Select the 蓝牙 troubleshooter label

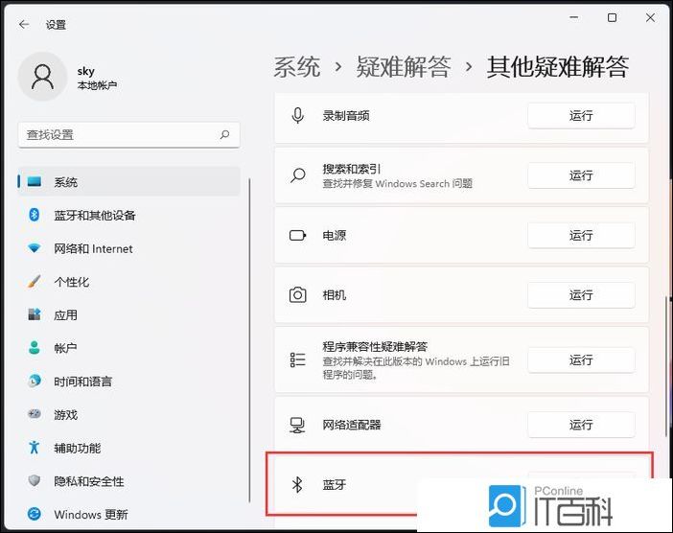click(x=335, y=485)
